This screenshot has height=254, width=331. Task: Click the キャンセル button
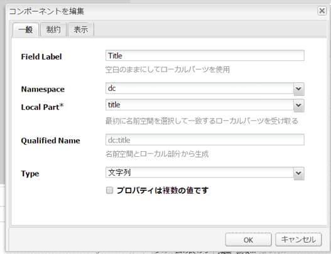298,240
